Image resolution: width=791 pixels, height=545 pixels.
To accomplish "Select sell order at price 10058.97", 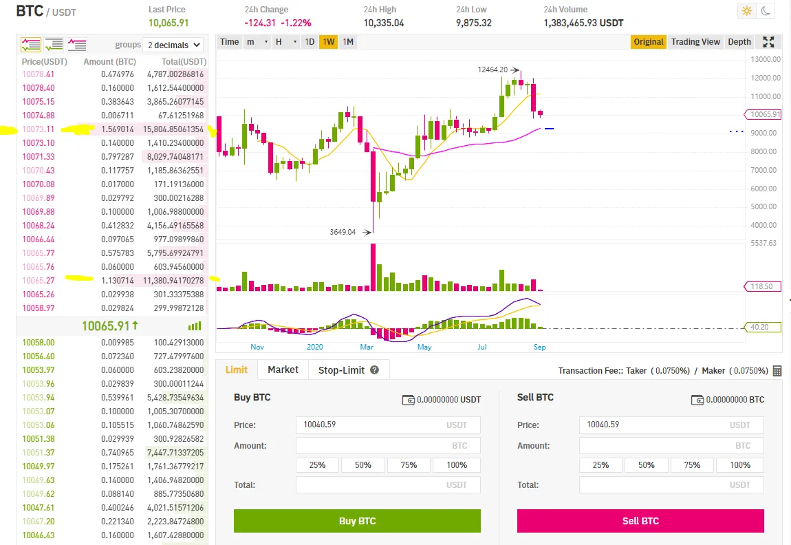I will (113, 308).
